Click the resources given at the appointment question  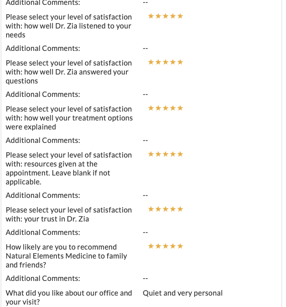coord(69,169)
